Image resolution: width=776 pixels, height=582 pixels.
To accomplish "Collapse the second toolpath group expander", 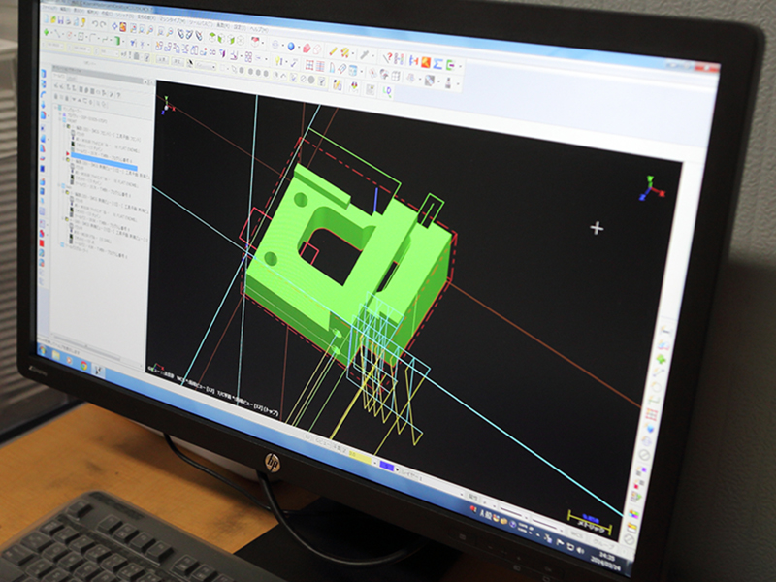I will tap(59, 185).
